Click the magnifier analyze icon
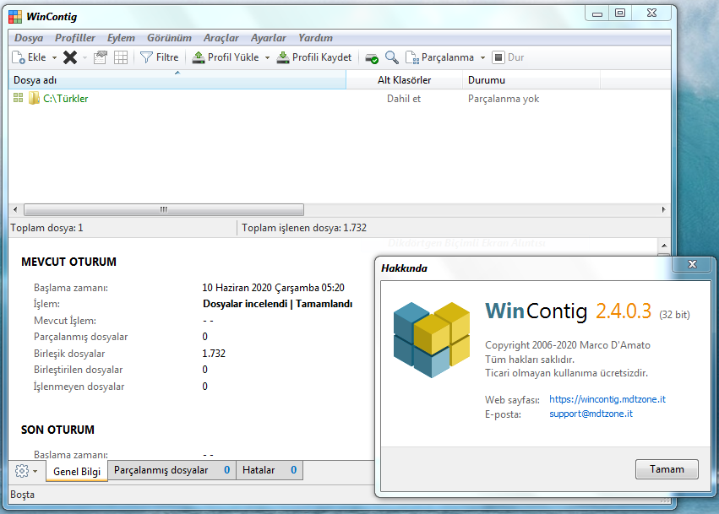The height and width of the screenshot is (514, 719). click(391, 57)
